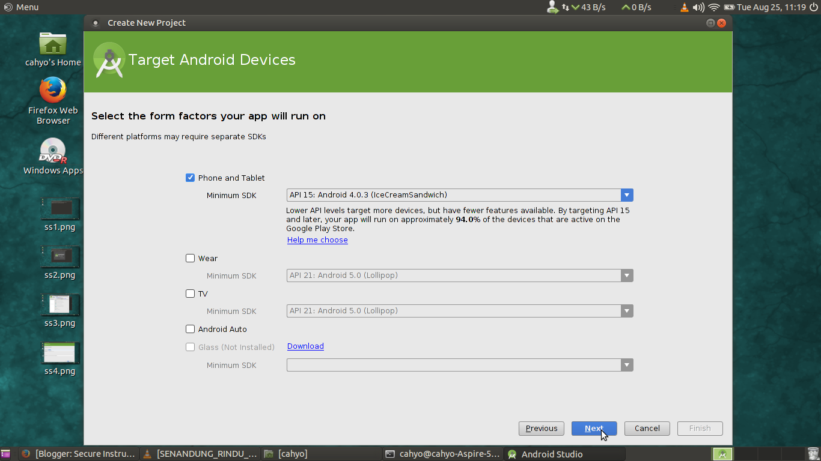Click the network up/down arrows speed indicator

tap(566, 7)
